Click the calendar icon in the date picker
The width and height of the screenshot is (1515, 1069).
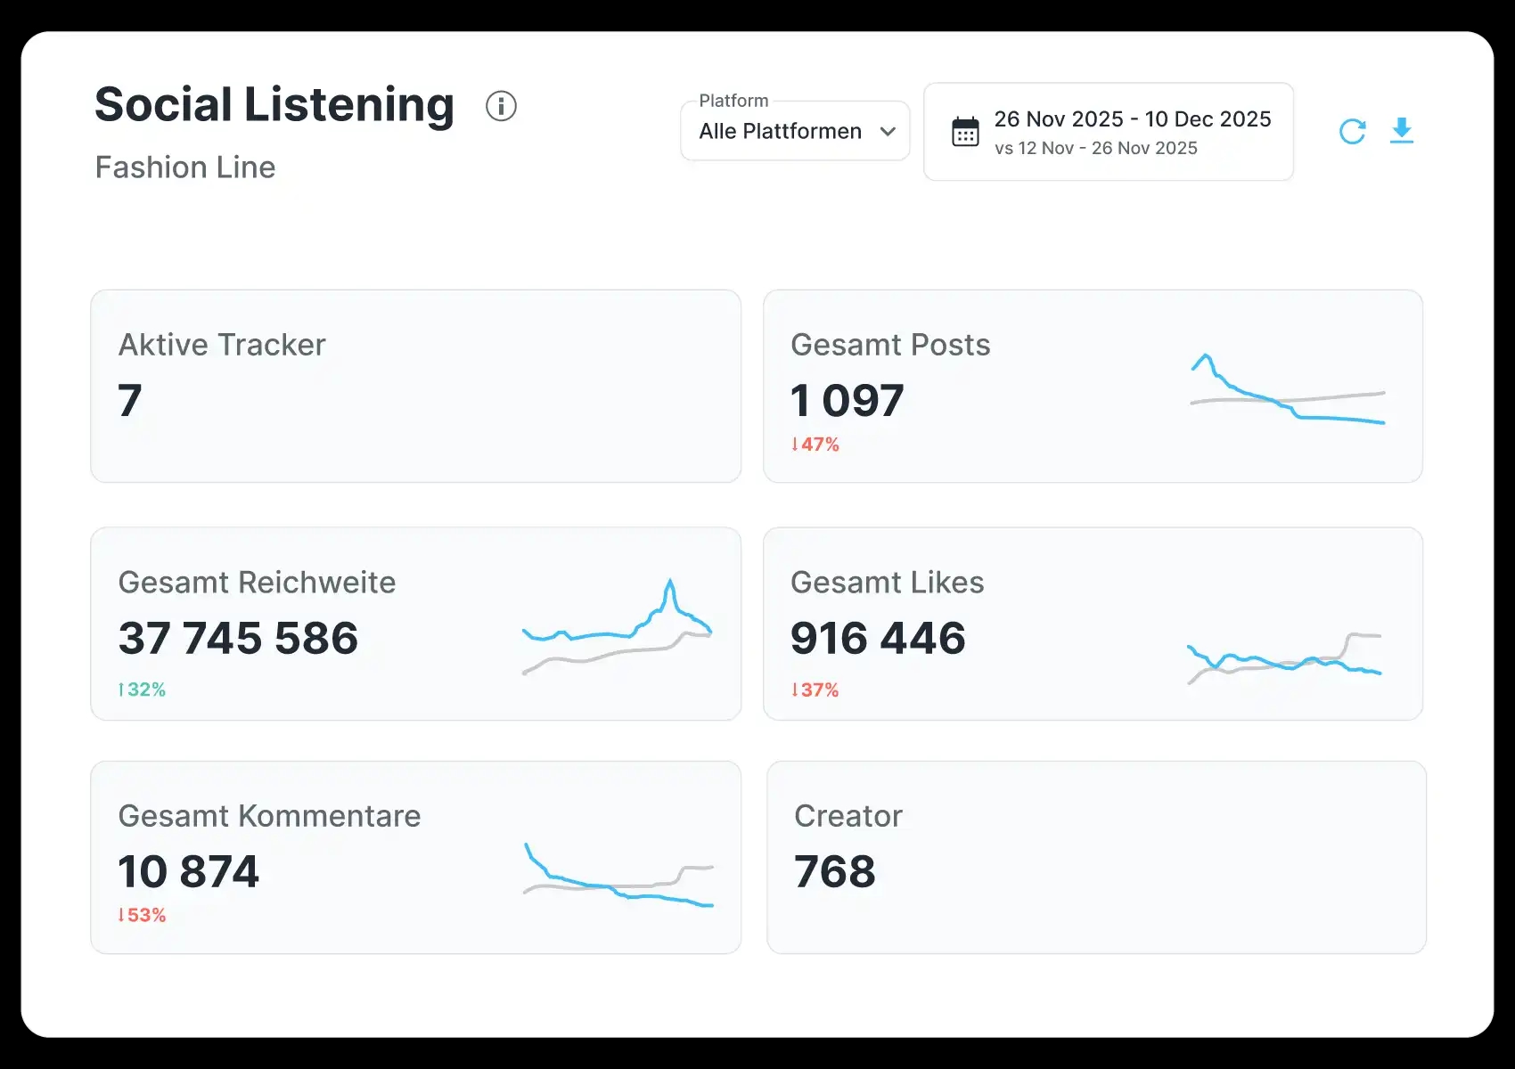point(965,132)
